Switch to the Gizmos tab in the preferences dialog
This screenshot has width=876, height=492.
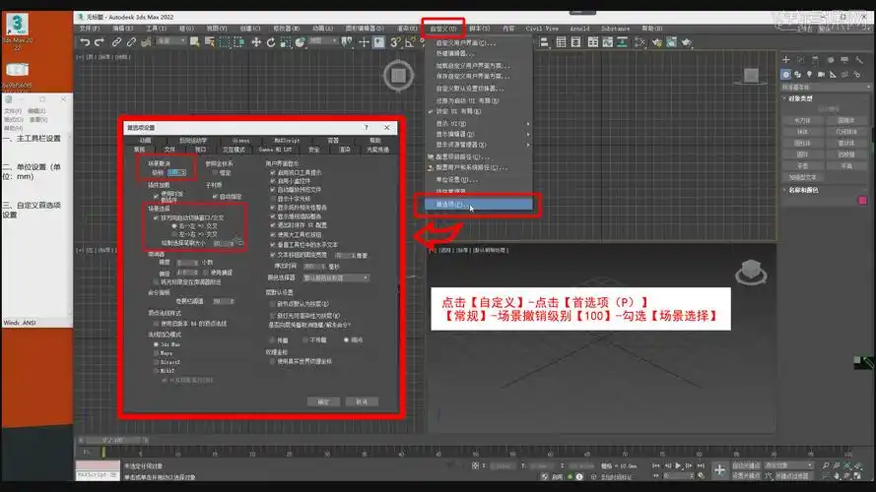(x=240, y=141)
